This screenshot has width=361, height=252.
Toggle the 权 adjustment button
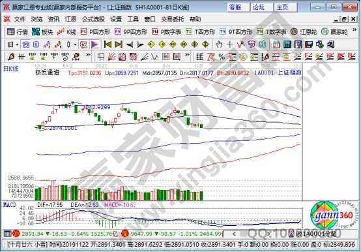point(83,44)
